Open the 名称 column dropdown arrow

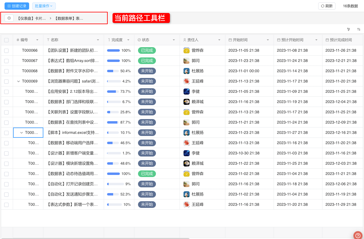point(98,40)
